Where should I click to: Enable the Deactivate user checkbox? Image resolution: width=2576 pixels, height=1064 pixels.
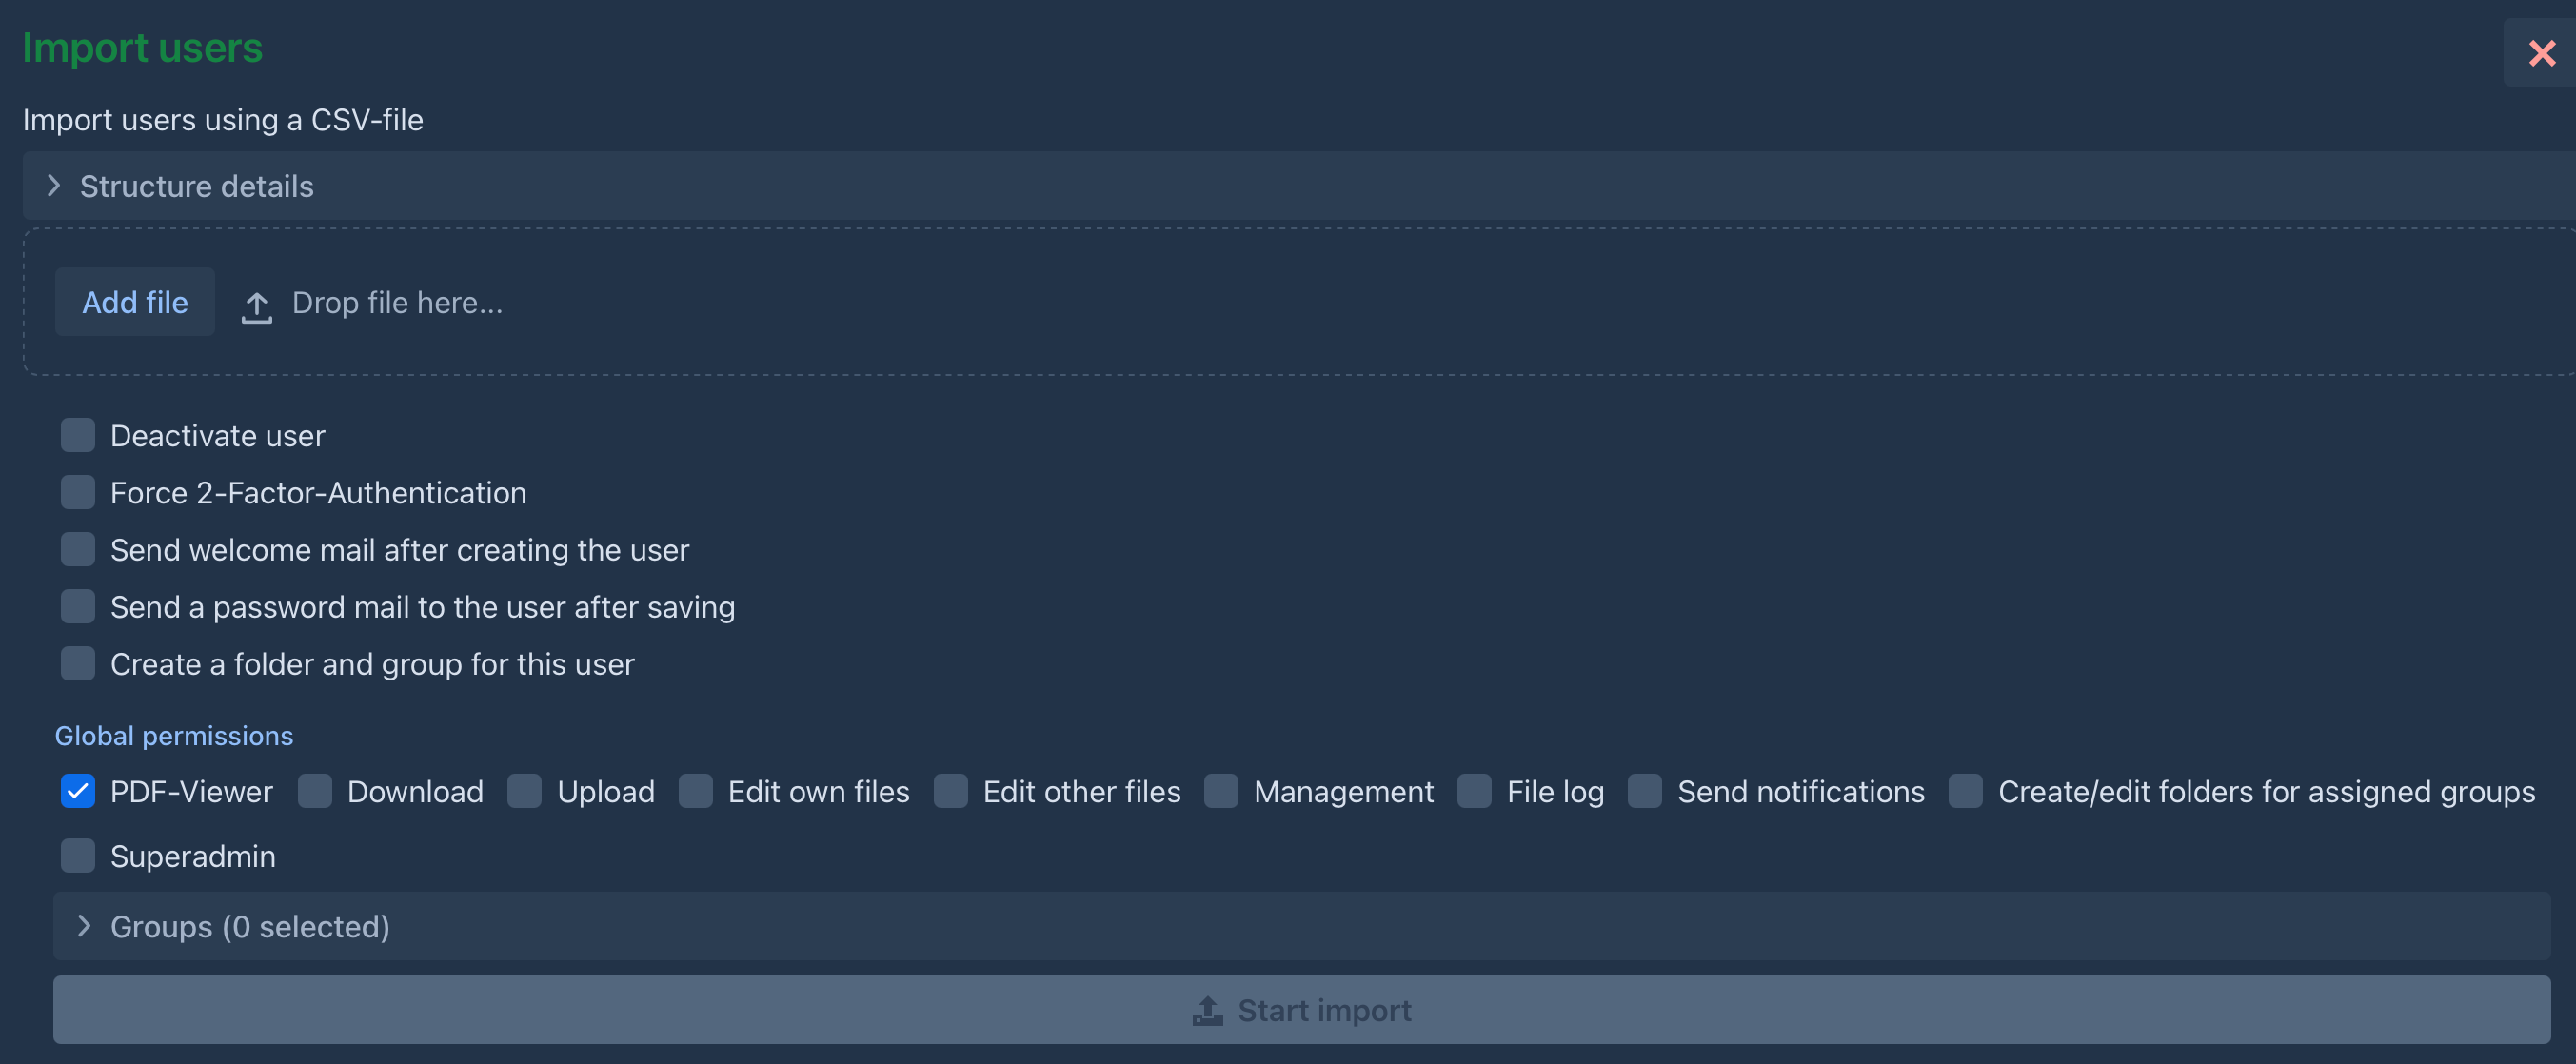click(x=78, y=435)
